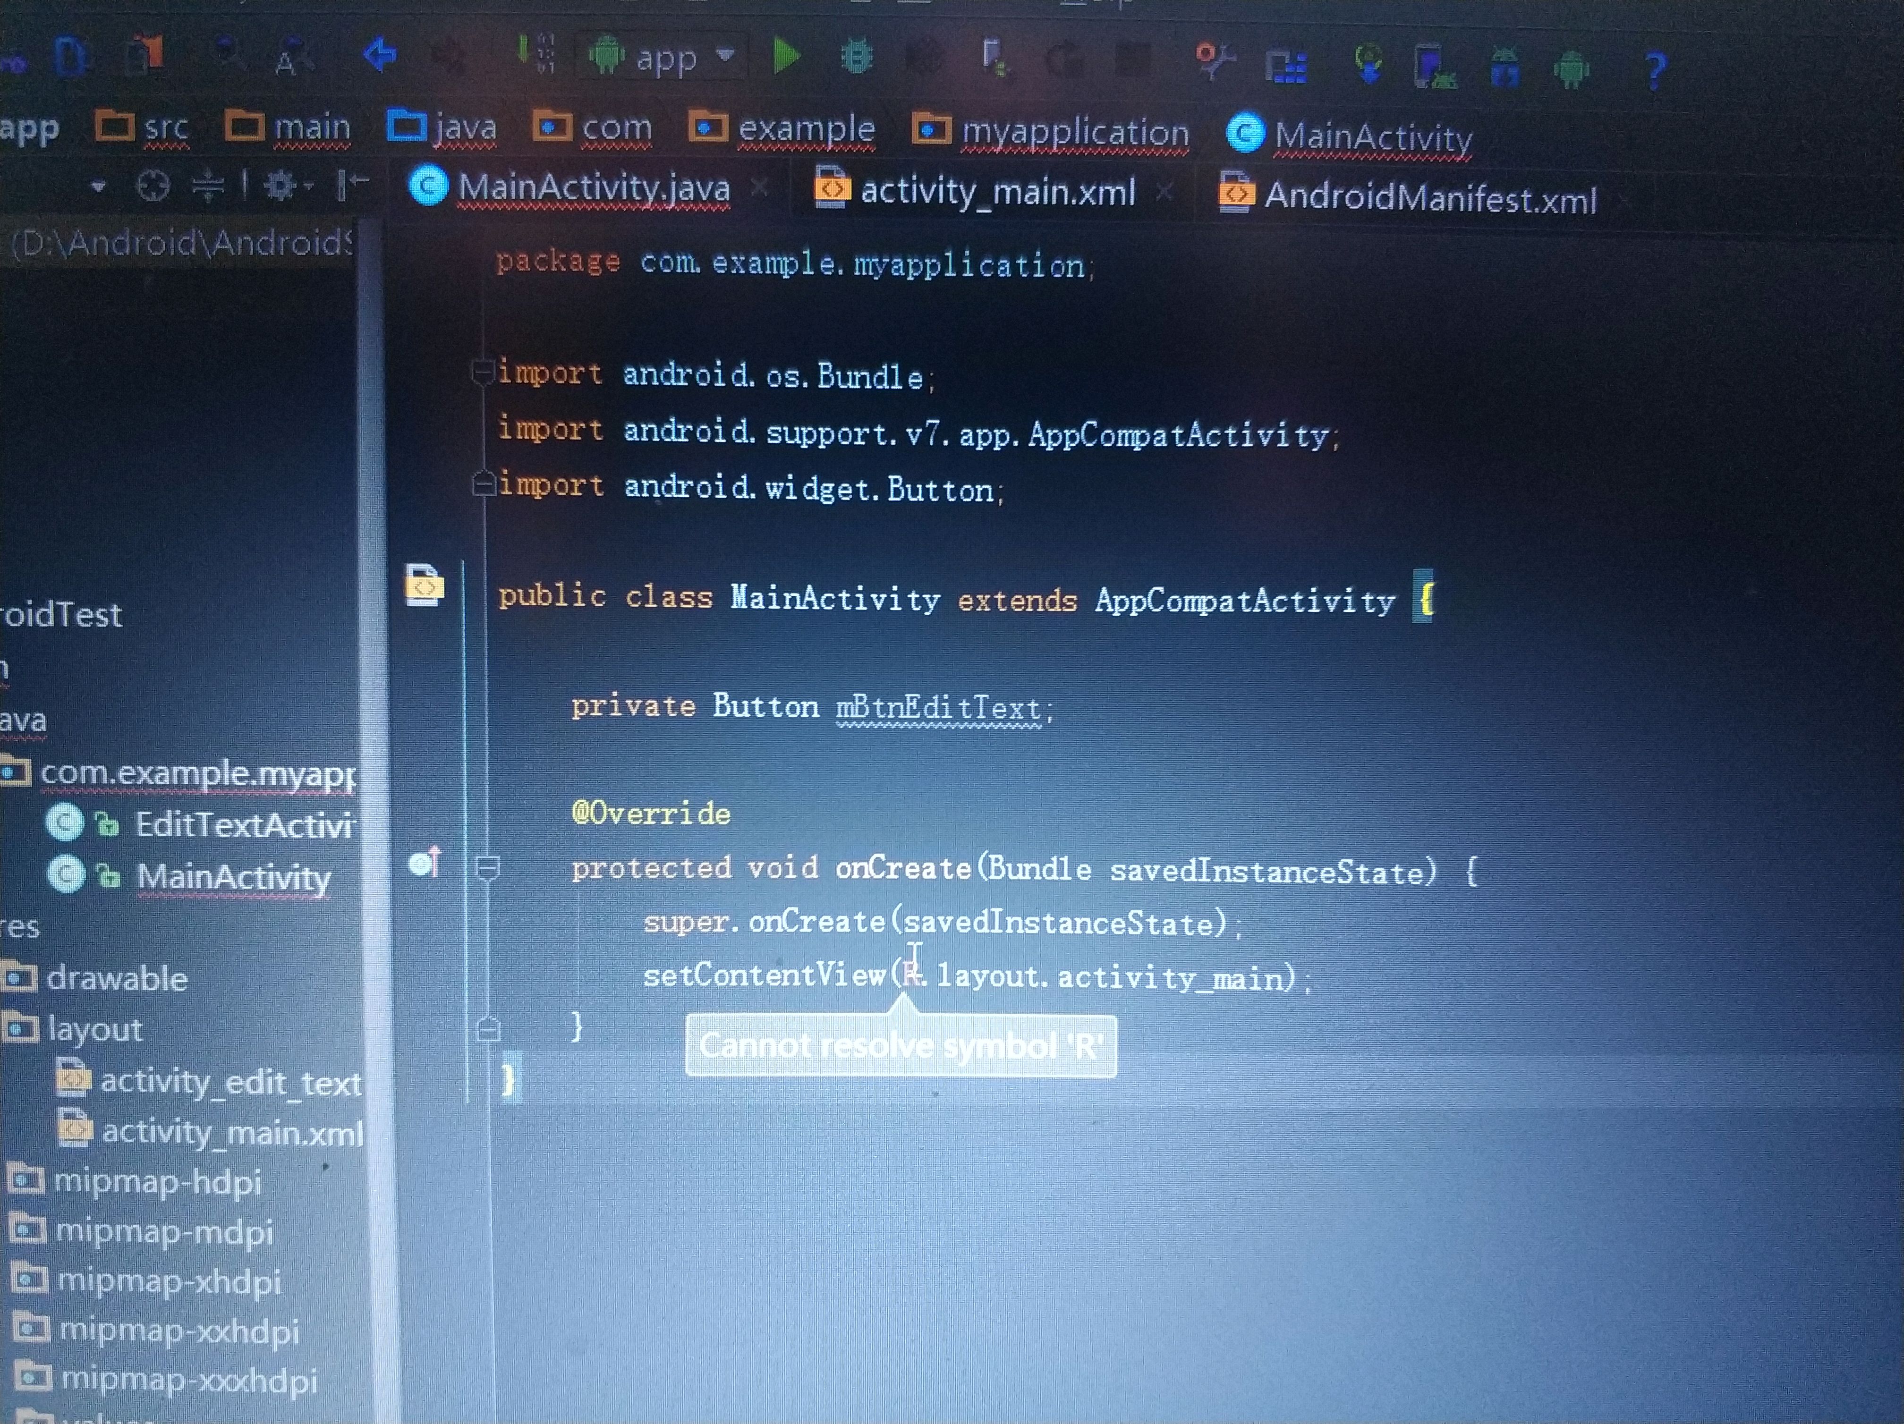Click the @Override annotation in code
The image size is (1904, 1424).
[x=651, y=812]
